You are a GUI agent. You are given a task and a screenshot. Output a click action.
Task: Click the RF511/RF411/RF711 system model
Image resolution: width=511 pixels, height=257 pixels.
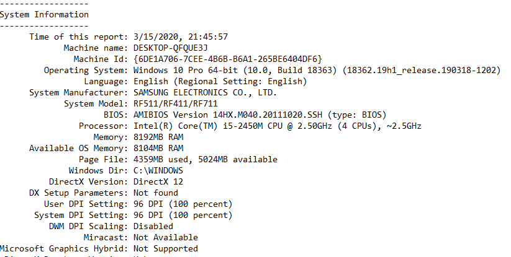pos(176,104)
